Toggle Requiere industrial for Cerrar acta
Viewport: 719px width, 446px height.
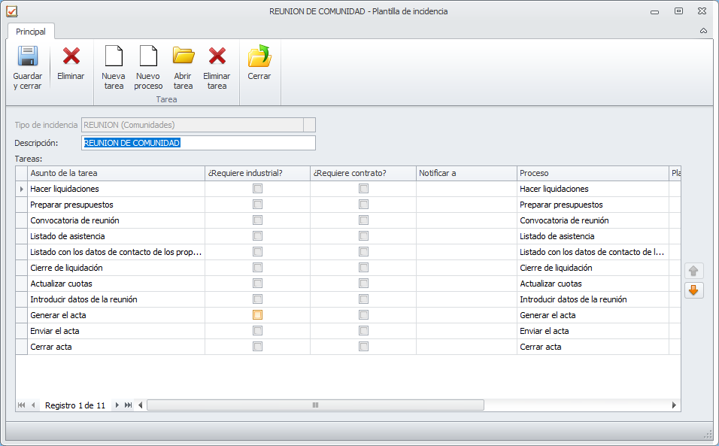click(x=258, y=347)
